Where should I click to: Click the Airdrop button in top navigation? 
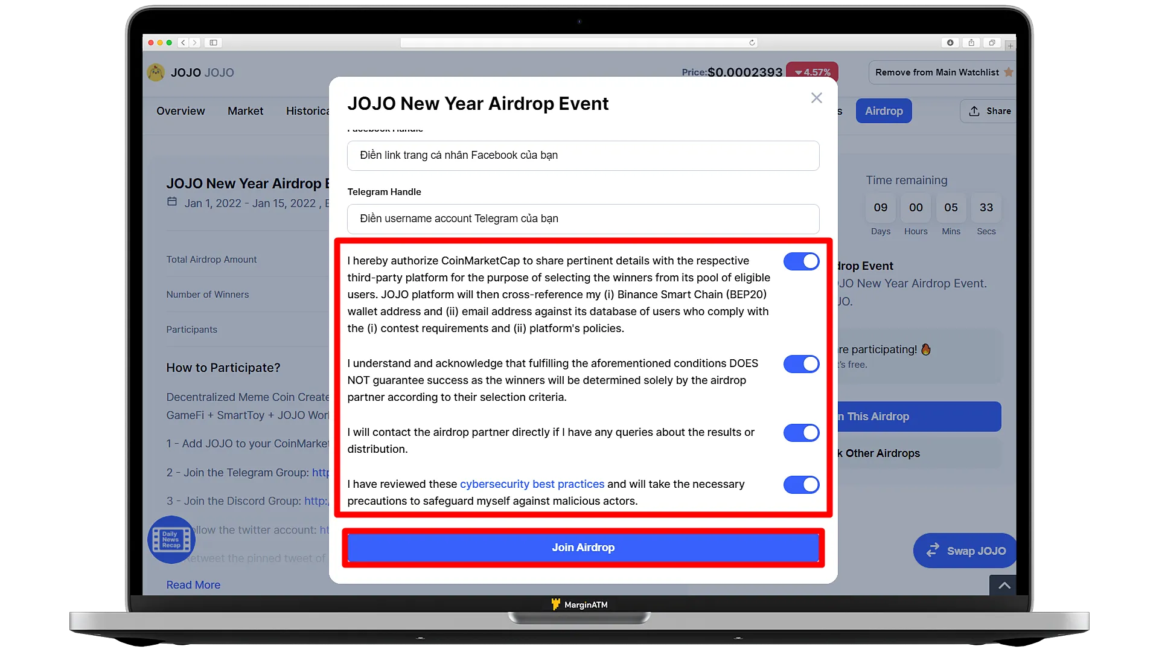tap(884, 110)
